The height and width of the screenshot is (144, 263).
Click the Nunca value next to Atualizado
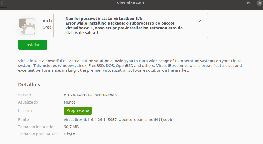tap(70, 102)
